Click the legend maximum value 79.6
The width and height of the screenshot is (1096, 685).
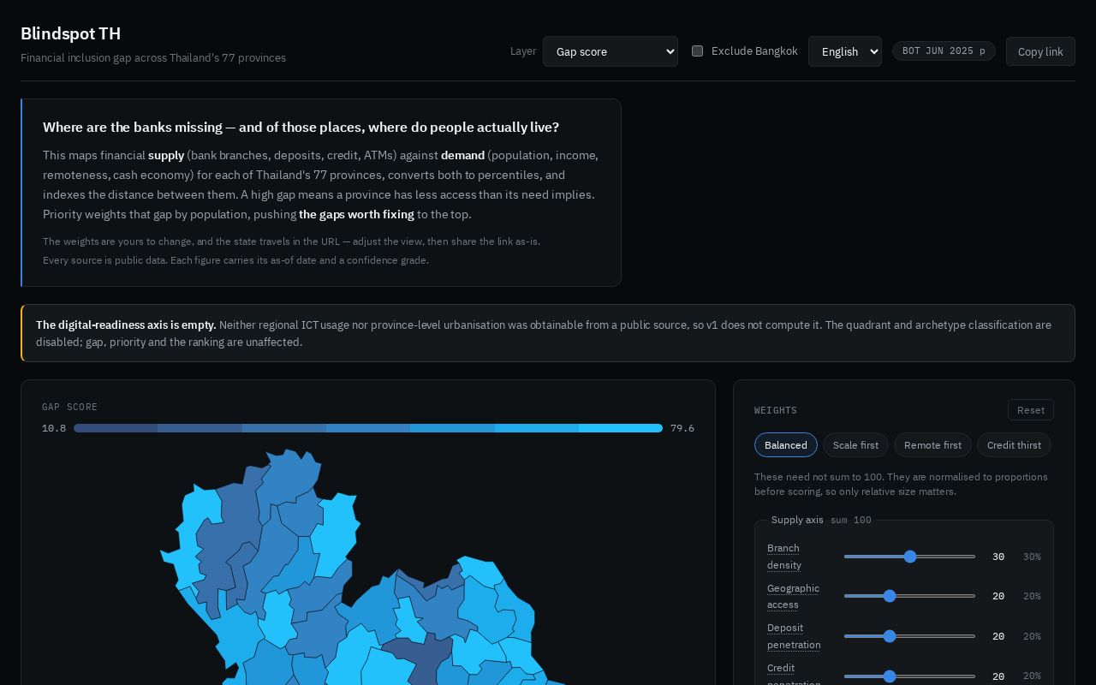682,428
